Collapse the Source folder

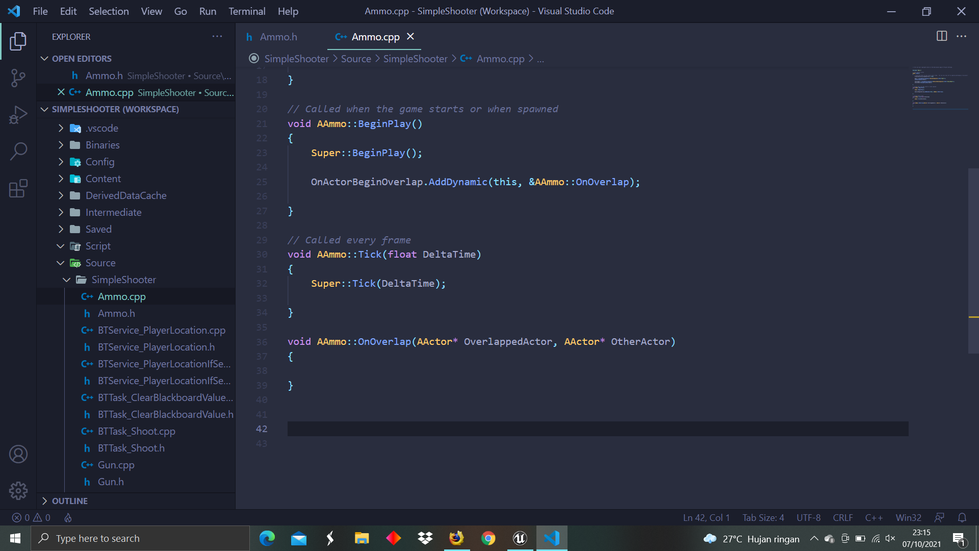[x=100, y=263]
